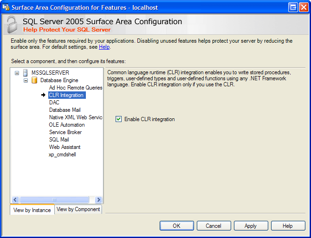311x238 pixels.
Task: Click the Database Engine cylinder icon
Action: point(34,80)
